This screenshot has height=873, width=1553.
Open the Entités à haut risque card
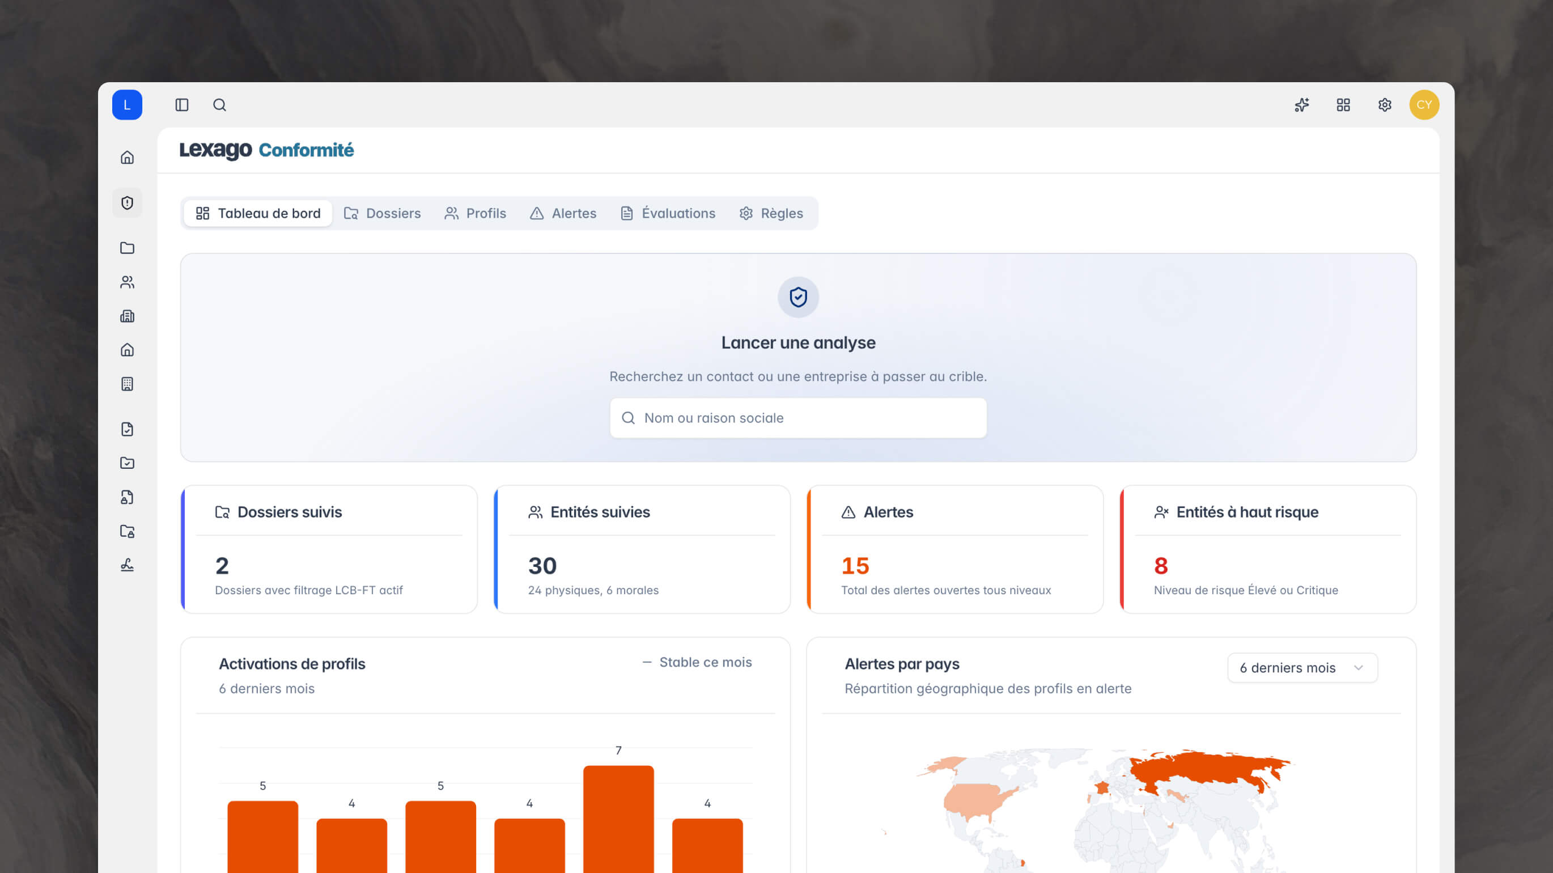click(1268, 550)
